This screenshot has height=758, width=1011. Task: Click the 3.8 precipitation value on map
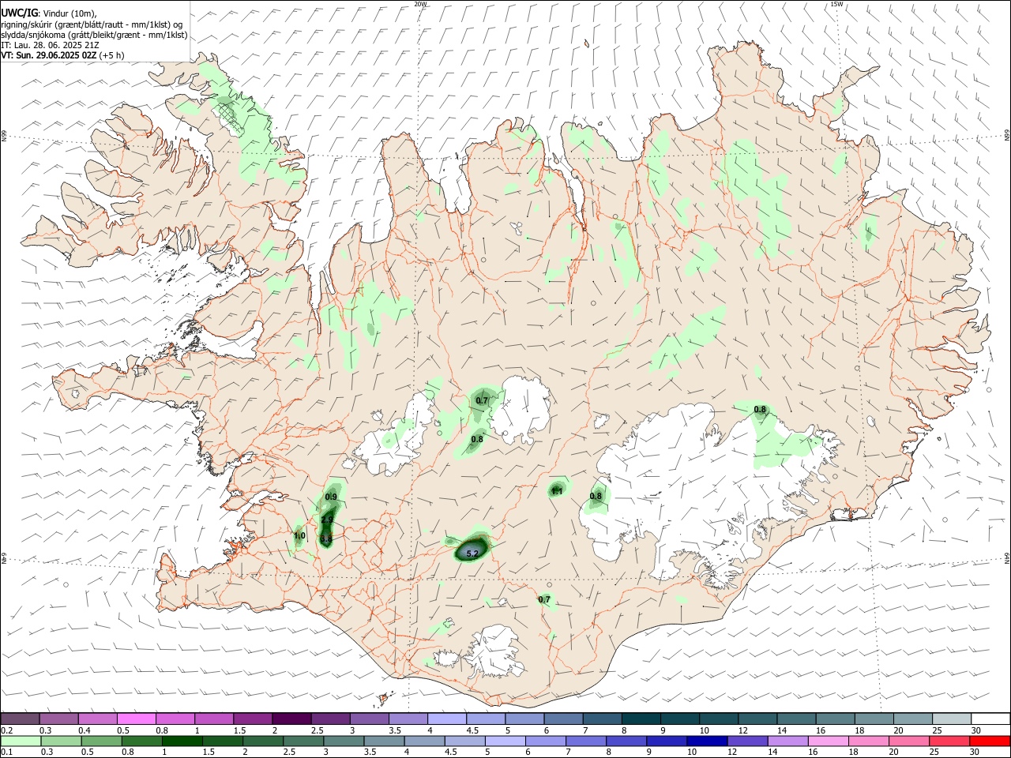(326, 538)
